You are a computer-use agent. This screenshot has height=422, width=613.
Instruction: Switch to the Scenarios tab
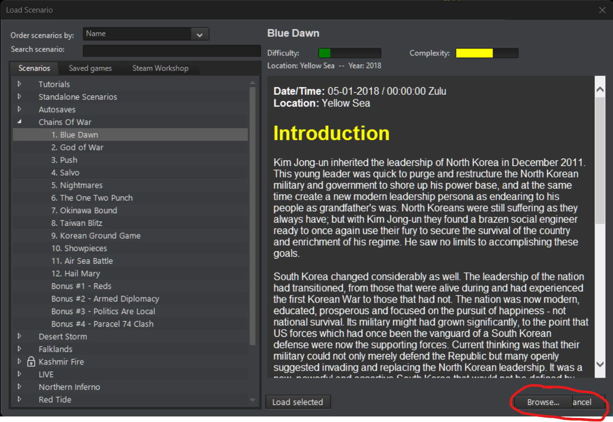click(34, 68)
